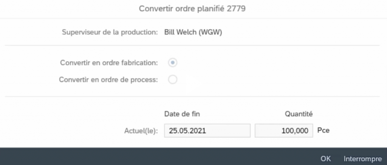Select the Convertir en ordre de process radio button

(172, 79)
